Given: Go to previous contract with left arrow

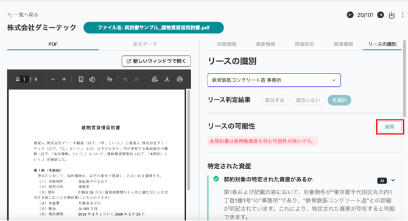Looking at the screenshot, I should point(350,15).
